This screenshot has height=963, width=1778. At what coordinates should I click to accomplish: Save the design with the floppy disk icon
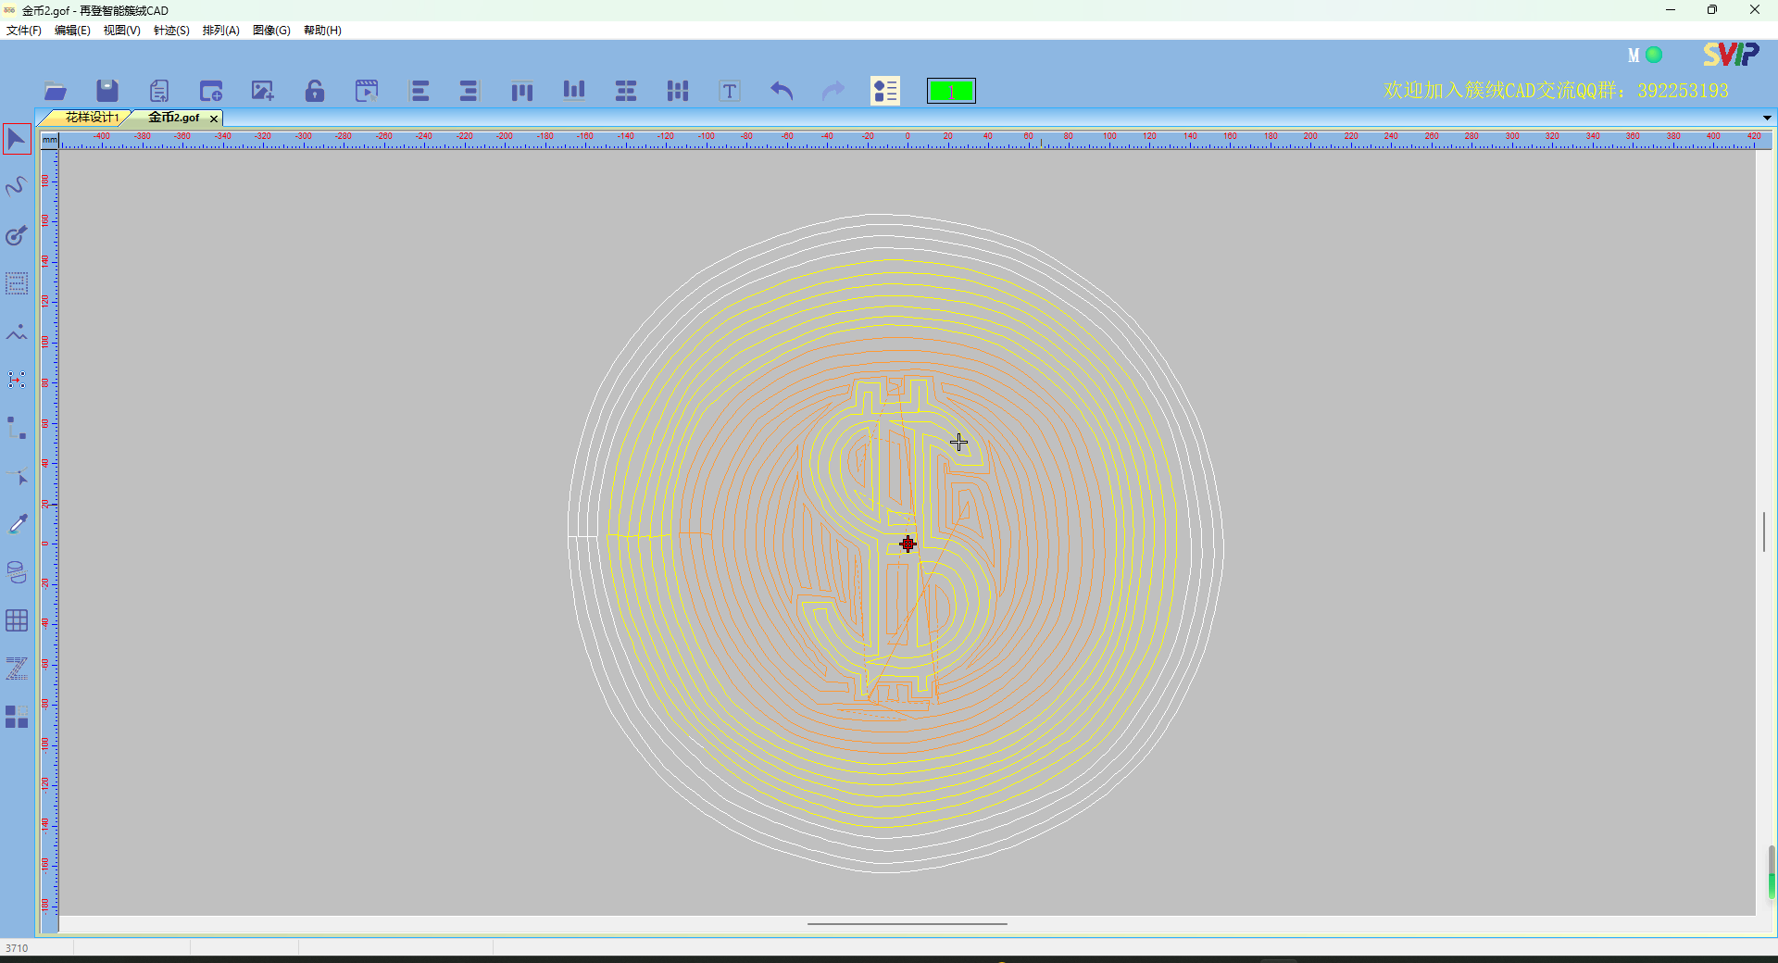(107, 91)
